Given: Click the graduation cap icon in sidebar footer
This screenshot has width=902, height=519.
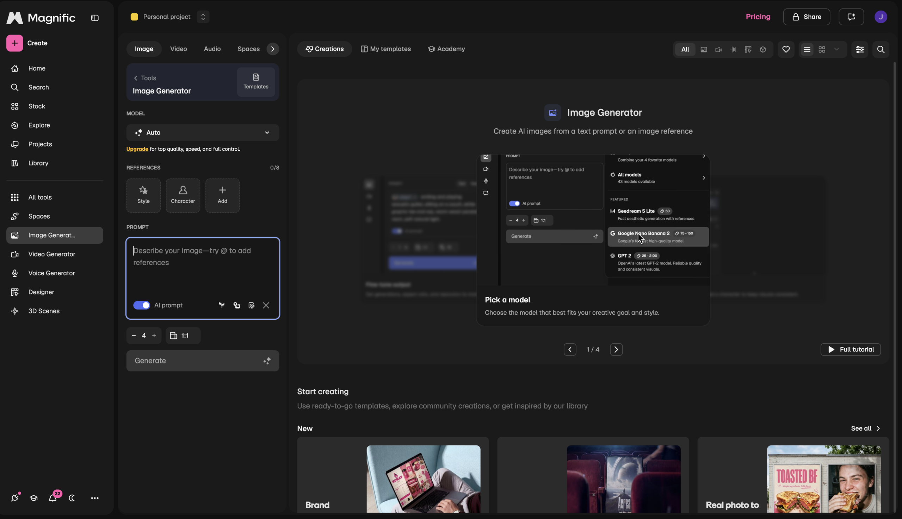Looking at the screenshot, I should [34, 498].
